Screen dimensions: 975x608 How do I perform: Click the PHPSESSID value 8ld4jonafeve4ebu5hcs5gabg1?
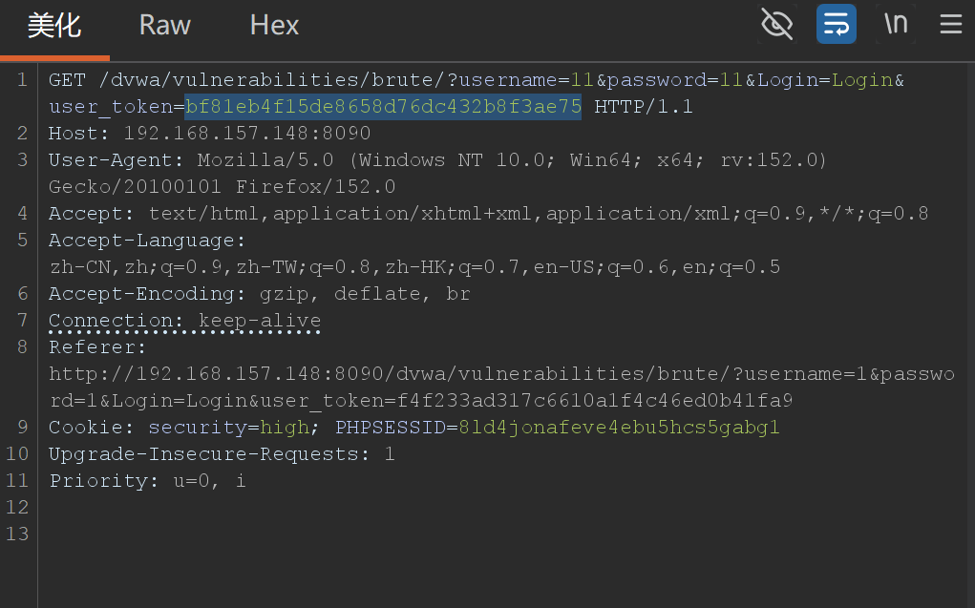[619, 427]
